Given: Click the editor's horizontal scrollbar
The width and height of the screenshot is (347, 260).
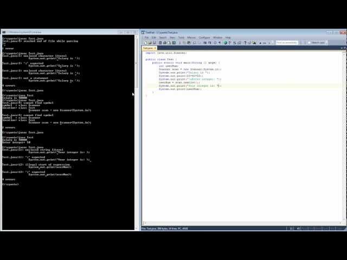Looking at the screenshot, I should pos(242,223).
